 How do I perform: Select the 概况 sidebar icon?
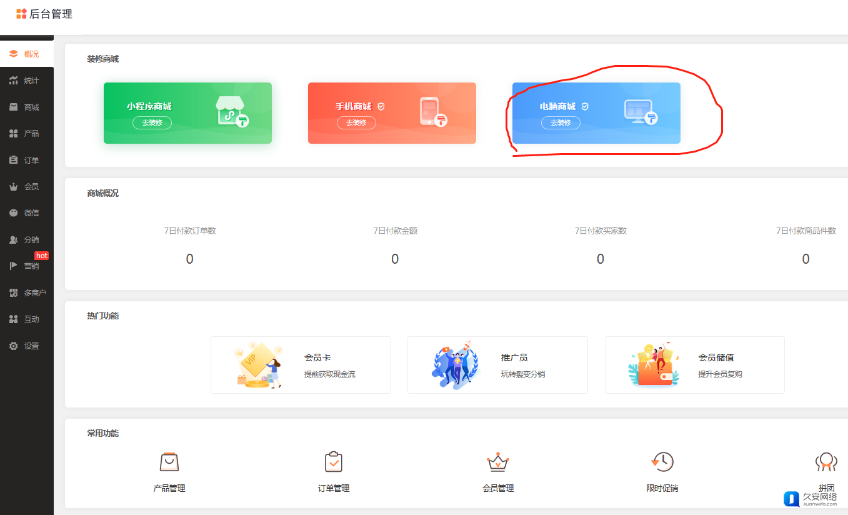point(13,54)
